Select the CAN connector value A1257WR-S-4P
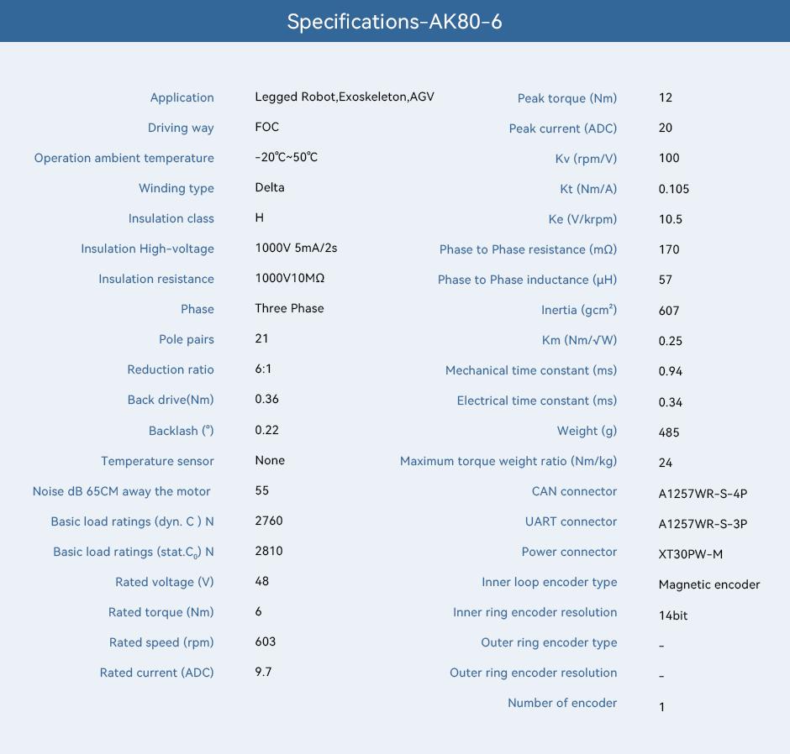 703,494
